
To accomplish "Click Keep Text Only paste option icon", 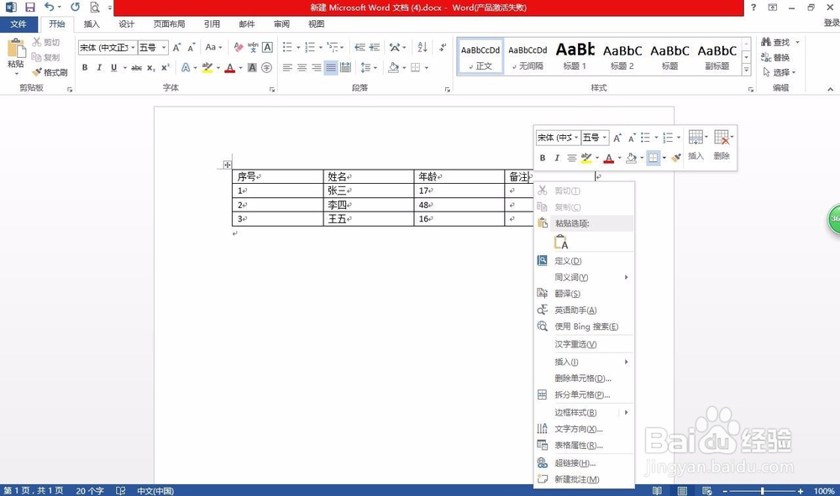I will pyautogui.click(x=561, y=242).
